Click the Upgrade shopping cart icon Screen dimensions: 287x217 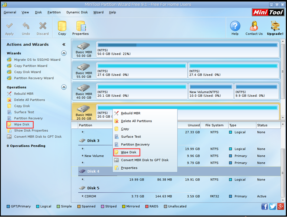click(275, 26)
